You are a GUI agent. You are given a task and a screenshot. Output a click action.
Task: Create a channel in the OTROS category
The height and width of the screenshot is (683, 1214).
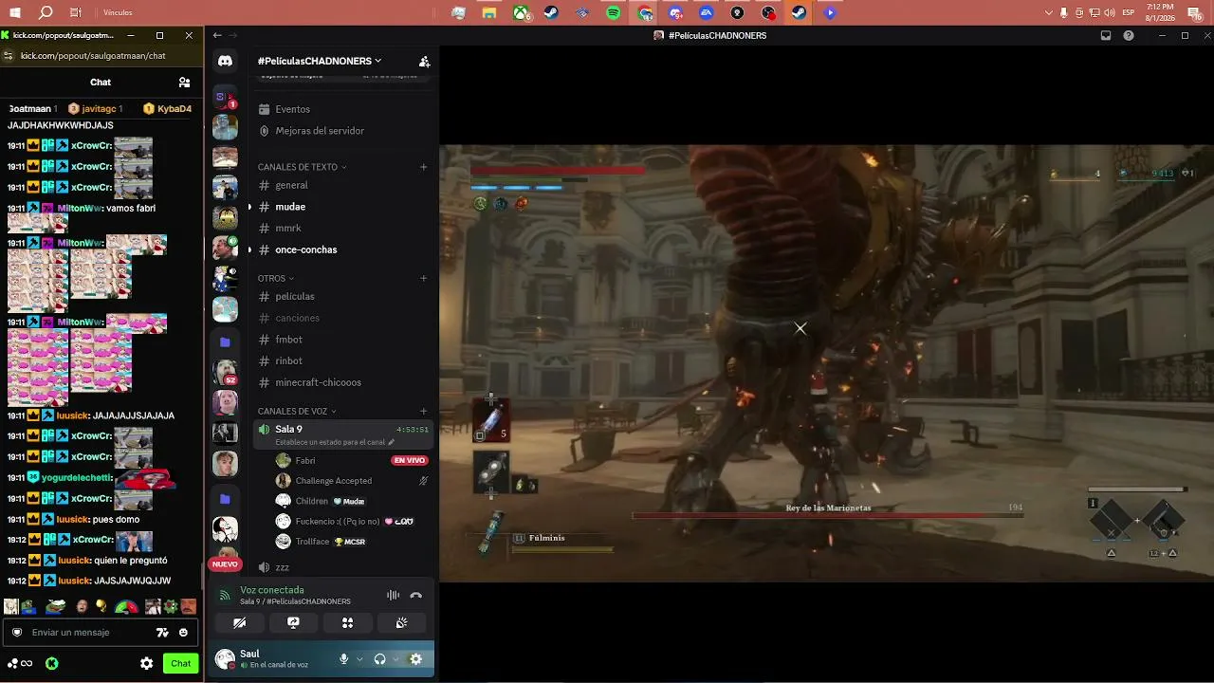[424, 279]
